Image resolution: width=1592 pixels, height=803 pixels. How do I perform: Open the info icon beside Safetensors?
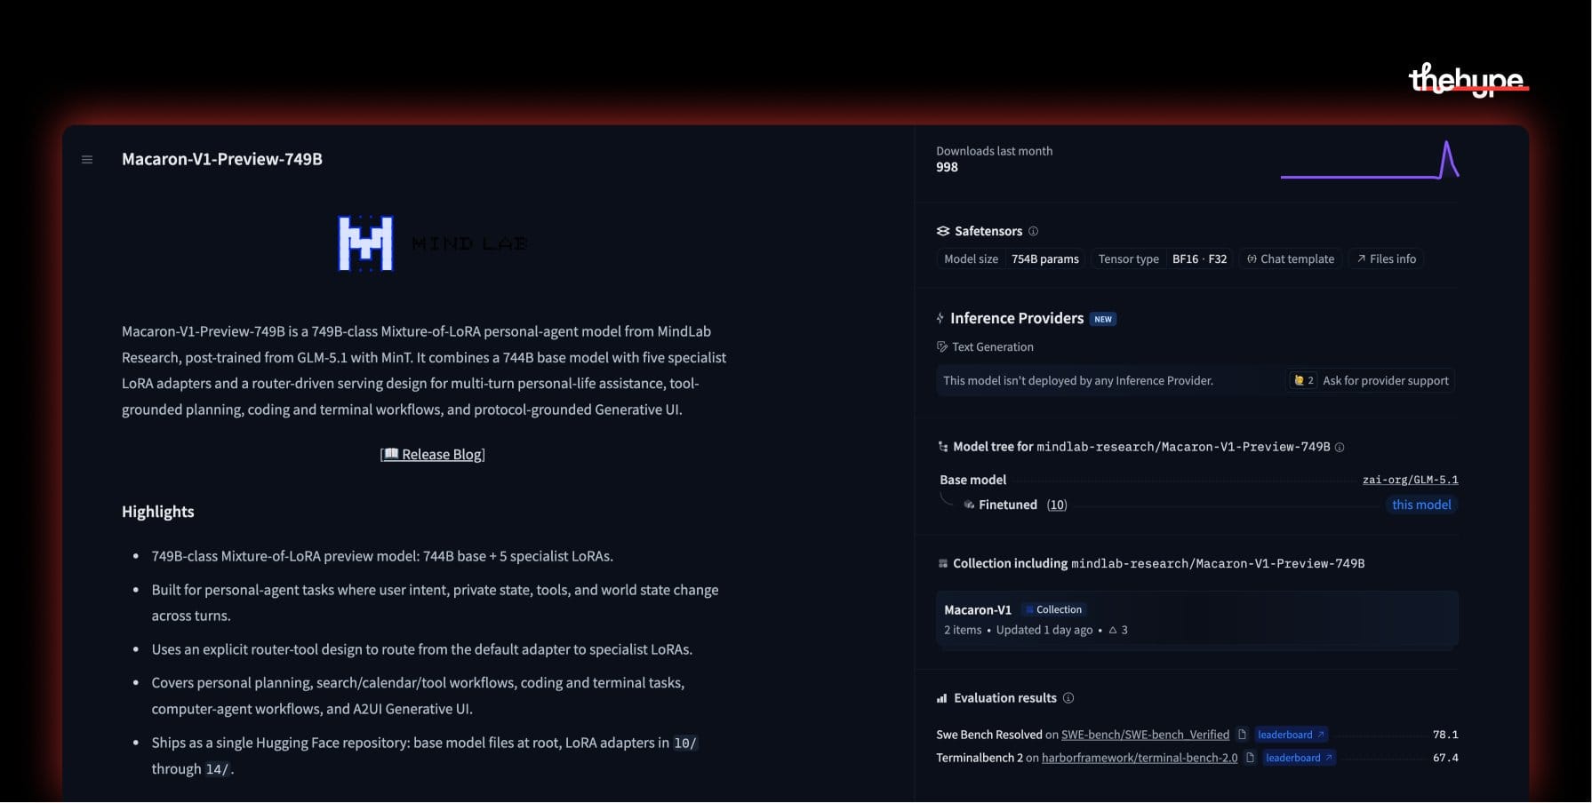tap(1033, 231)
